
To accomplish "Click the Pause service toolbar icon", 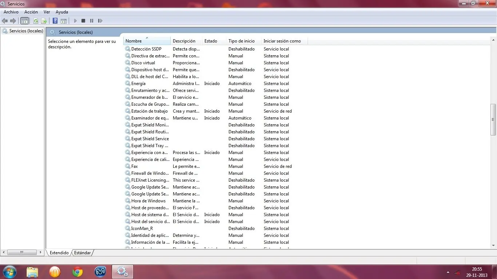I will 92,21.
